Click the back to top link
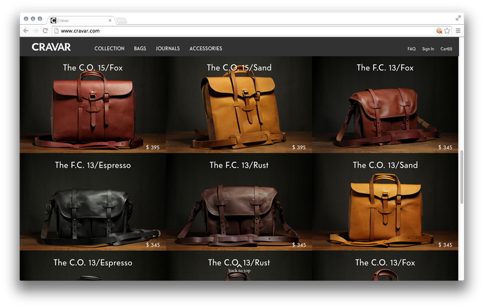 pos(239,269)
